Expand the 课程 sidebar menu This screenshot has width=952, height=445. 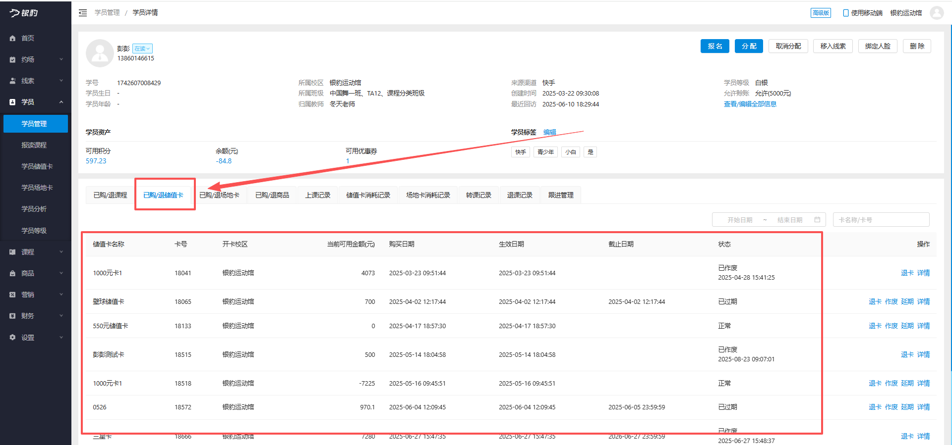pos(61,252)
